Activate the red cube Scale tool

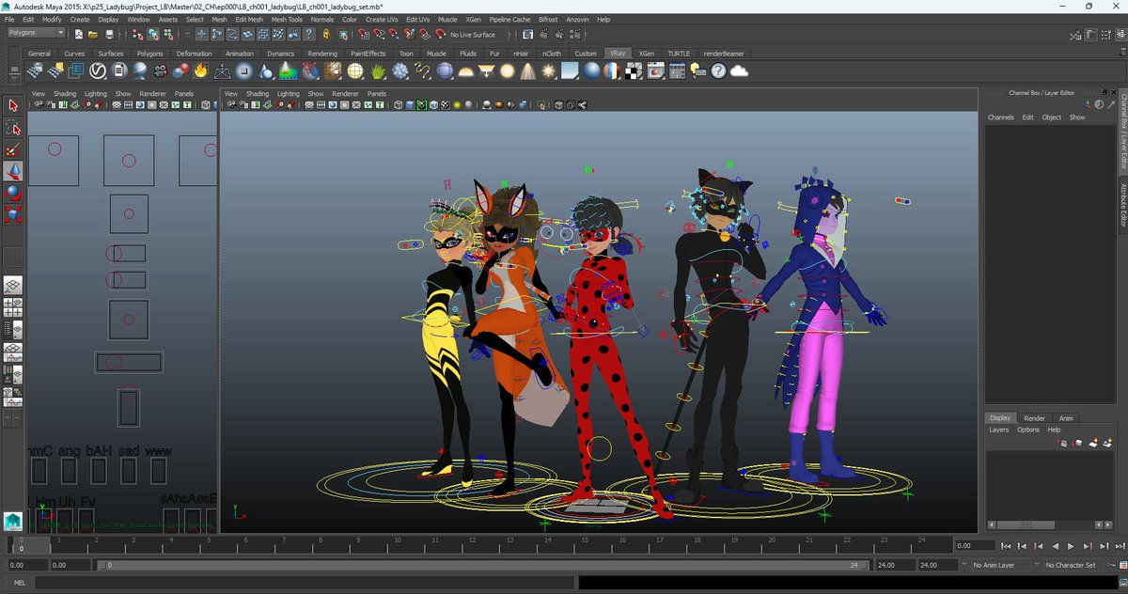pos(13,215)
